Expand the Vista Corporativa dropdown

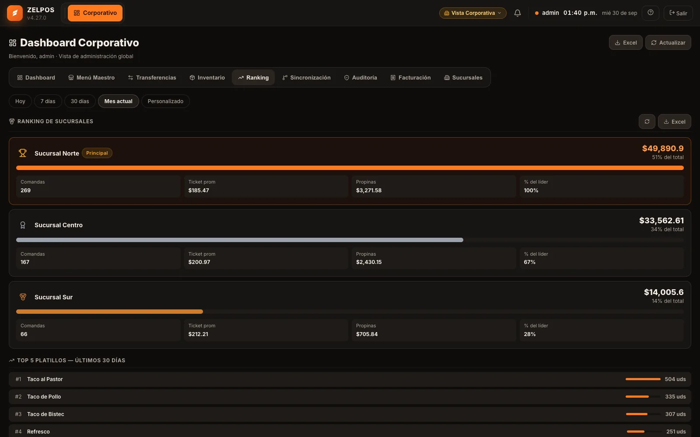point(473,13)
